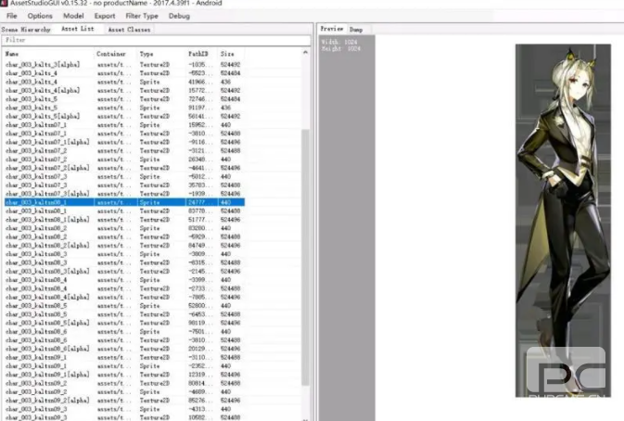
Task: Open the Export menu
Action: pyautogui.click(x=105, y=16)
